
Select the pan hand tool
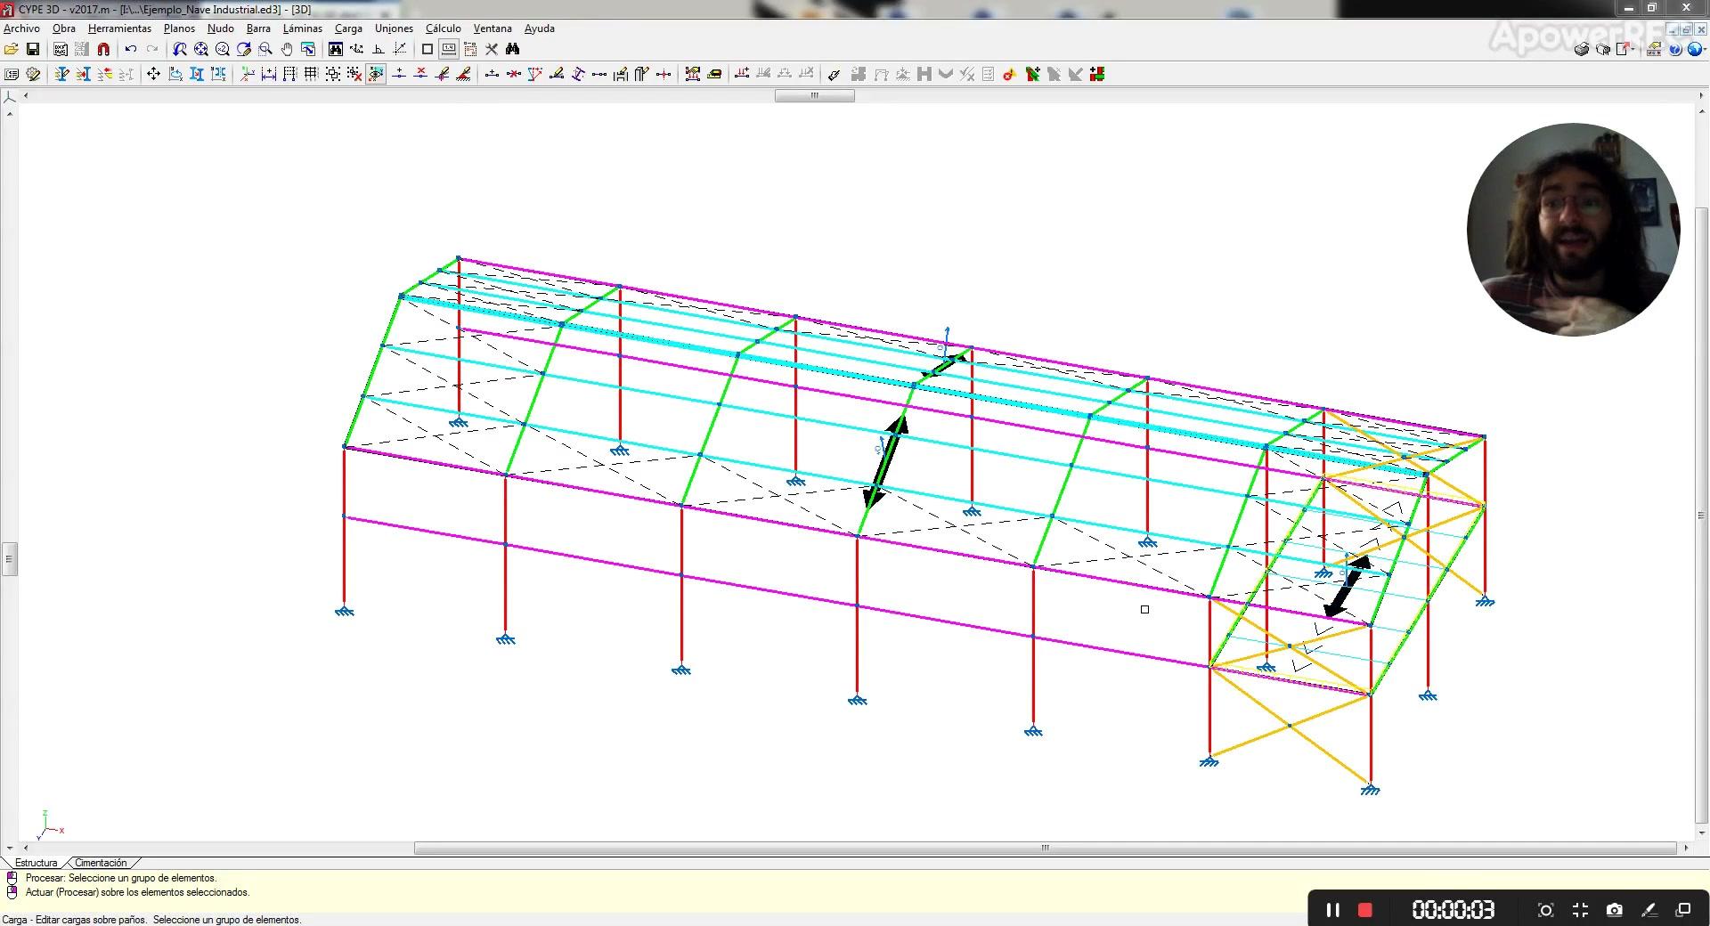287,49
